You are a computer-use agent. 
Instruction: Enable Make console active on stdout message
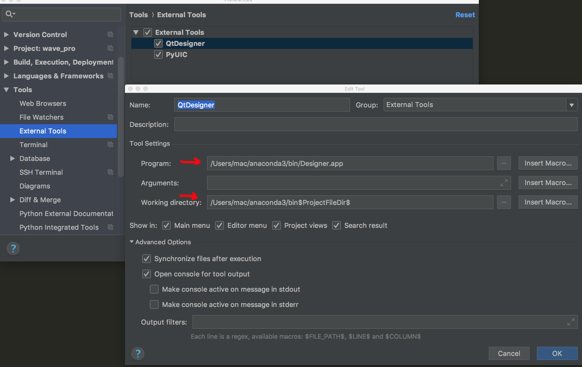(154, 289)
